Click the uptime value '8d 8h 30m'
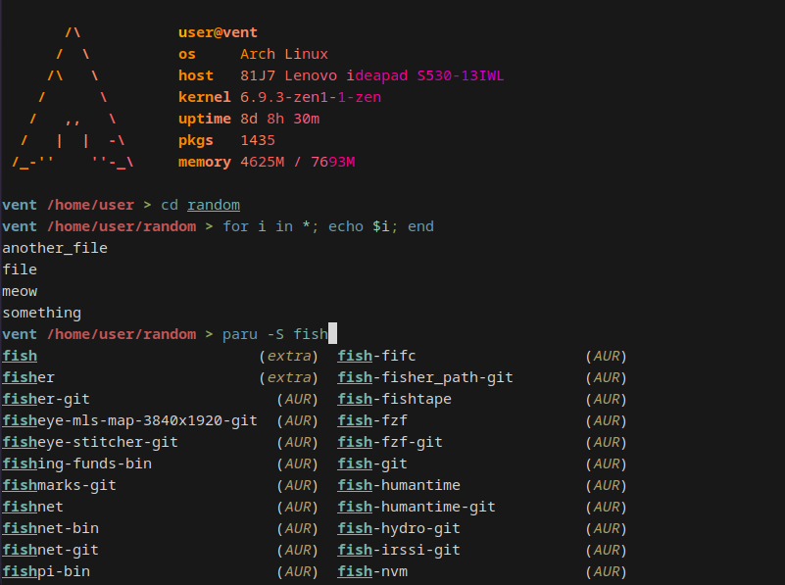This screenshot has width=785, height=585. point(280,119)
